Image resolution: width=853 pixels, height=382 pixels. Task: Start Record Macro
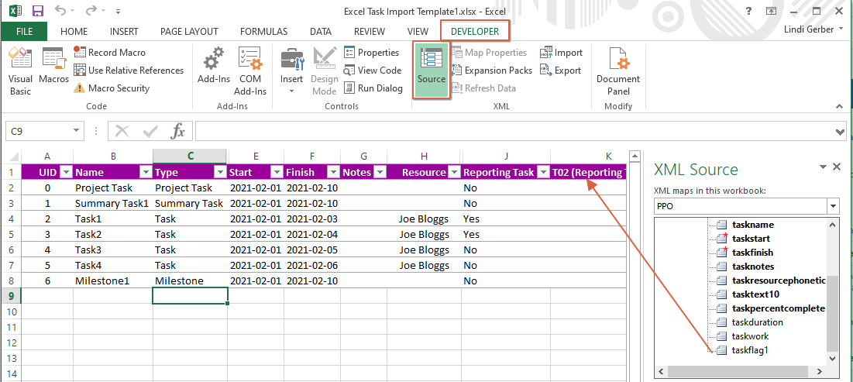coord(110,53)
